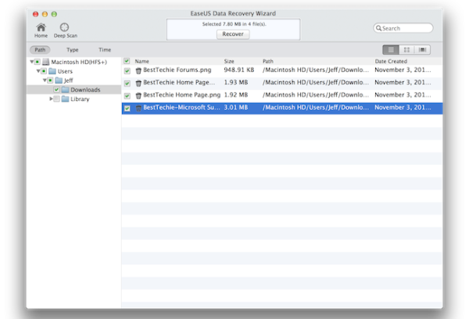This screenshot has height=319, width=469.
Task: Switch to grid thumbnail view icon
Action: coord(406,50)
